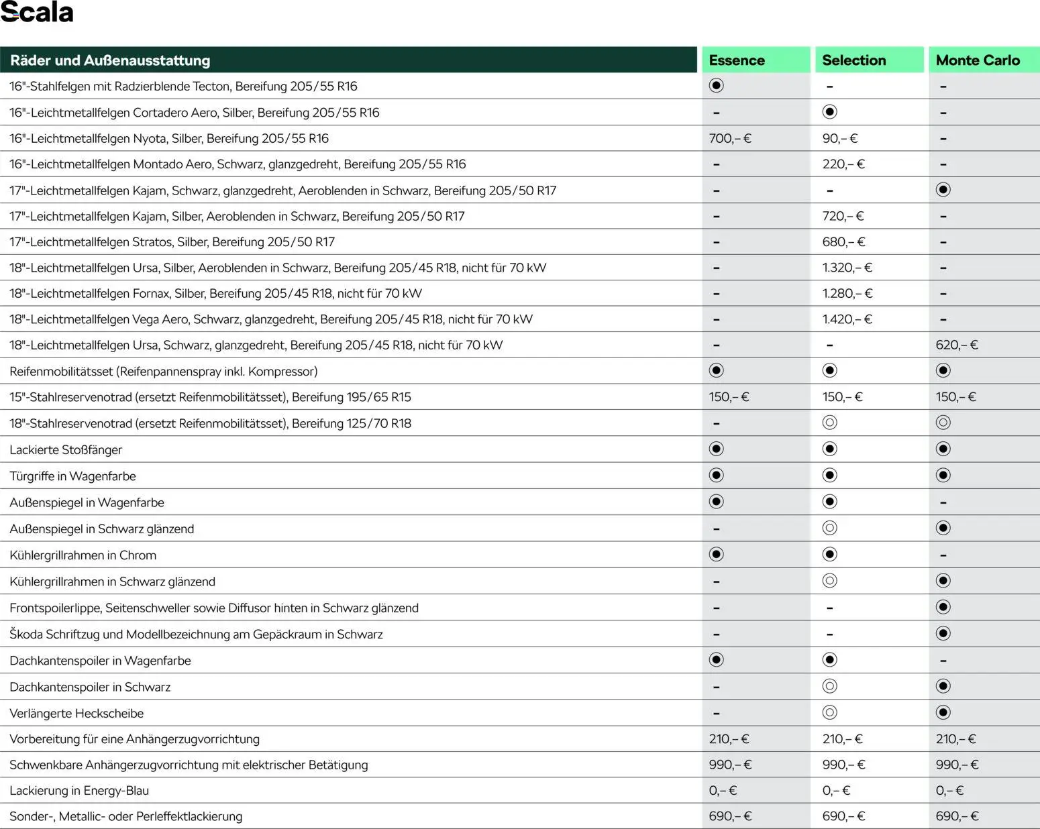Click the Monte Carlo column header

(977, 60)
